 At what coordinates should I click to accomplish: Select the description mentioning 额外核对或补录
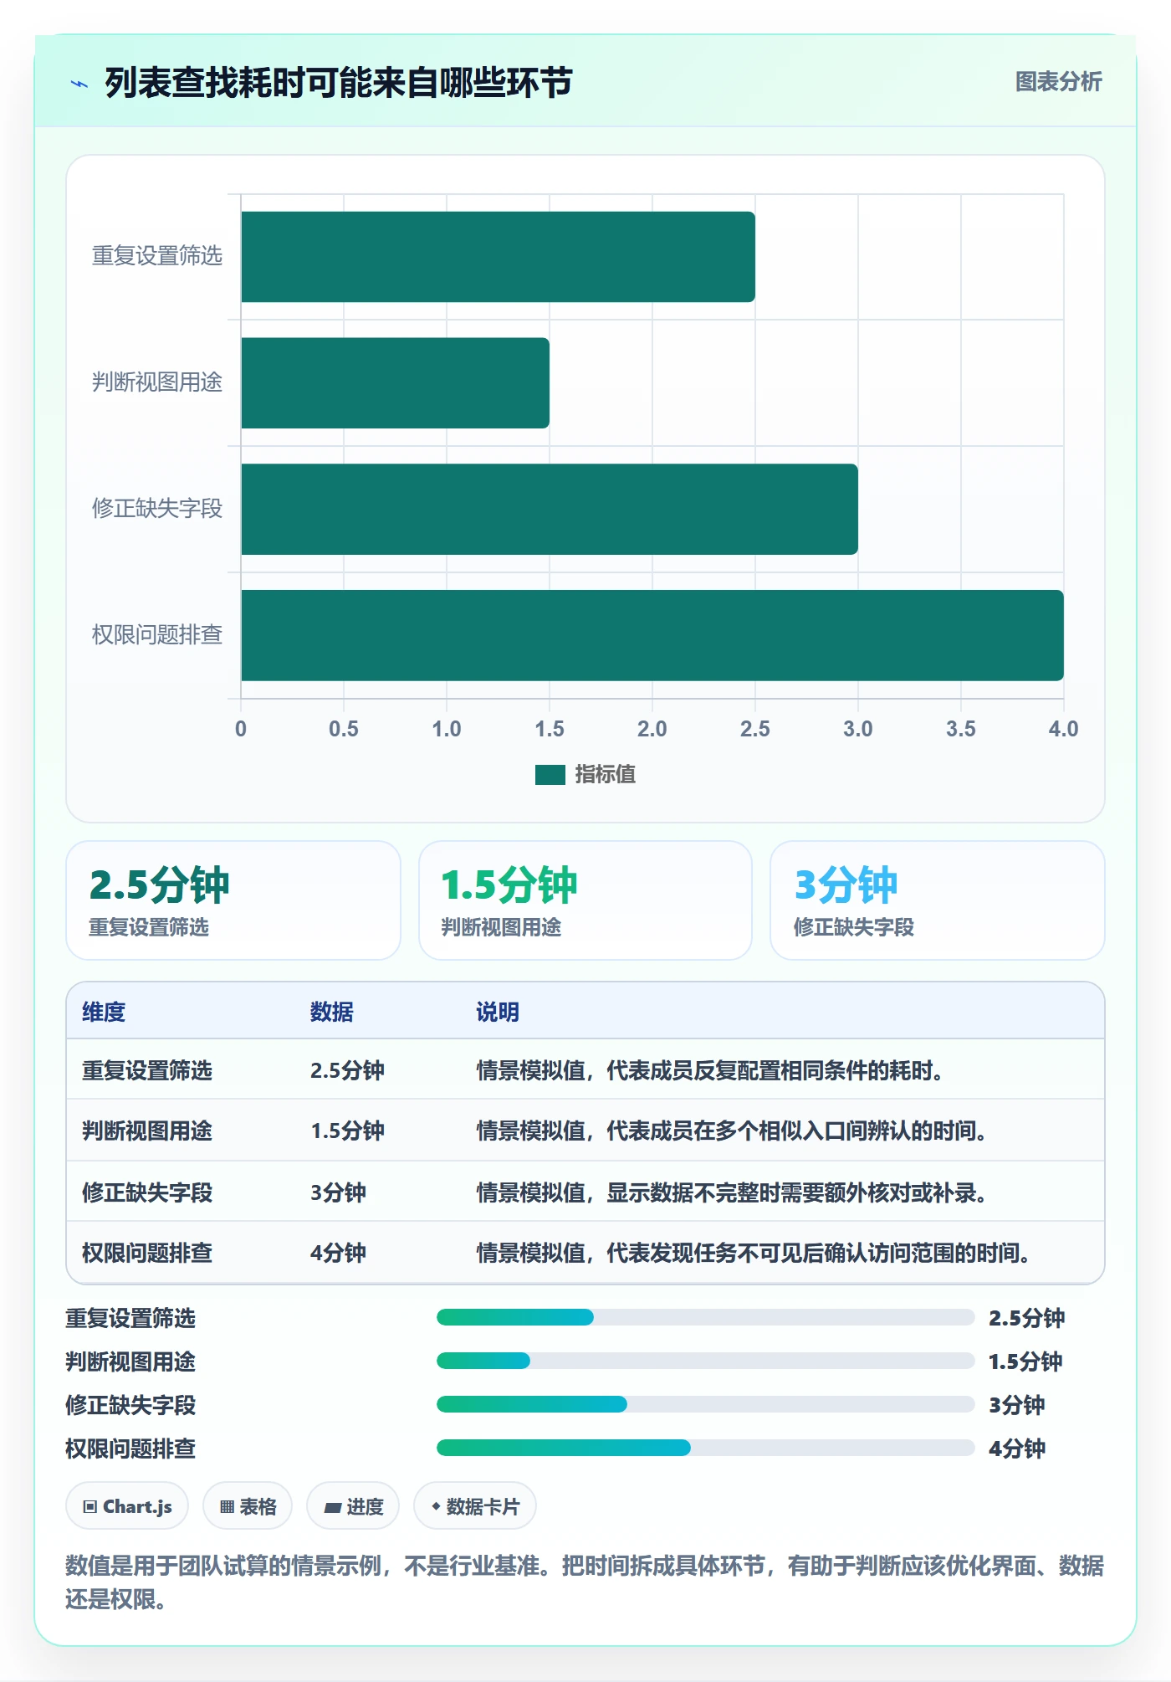732,1192
